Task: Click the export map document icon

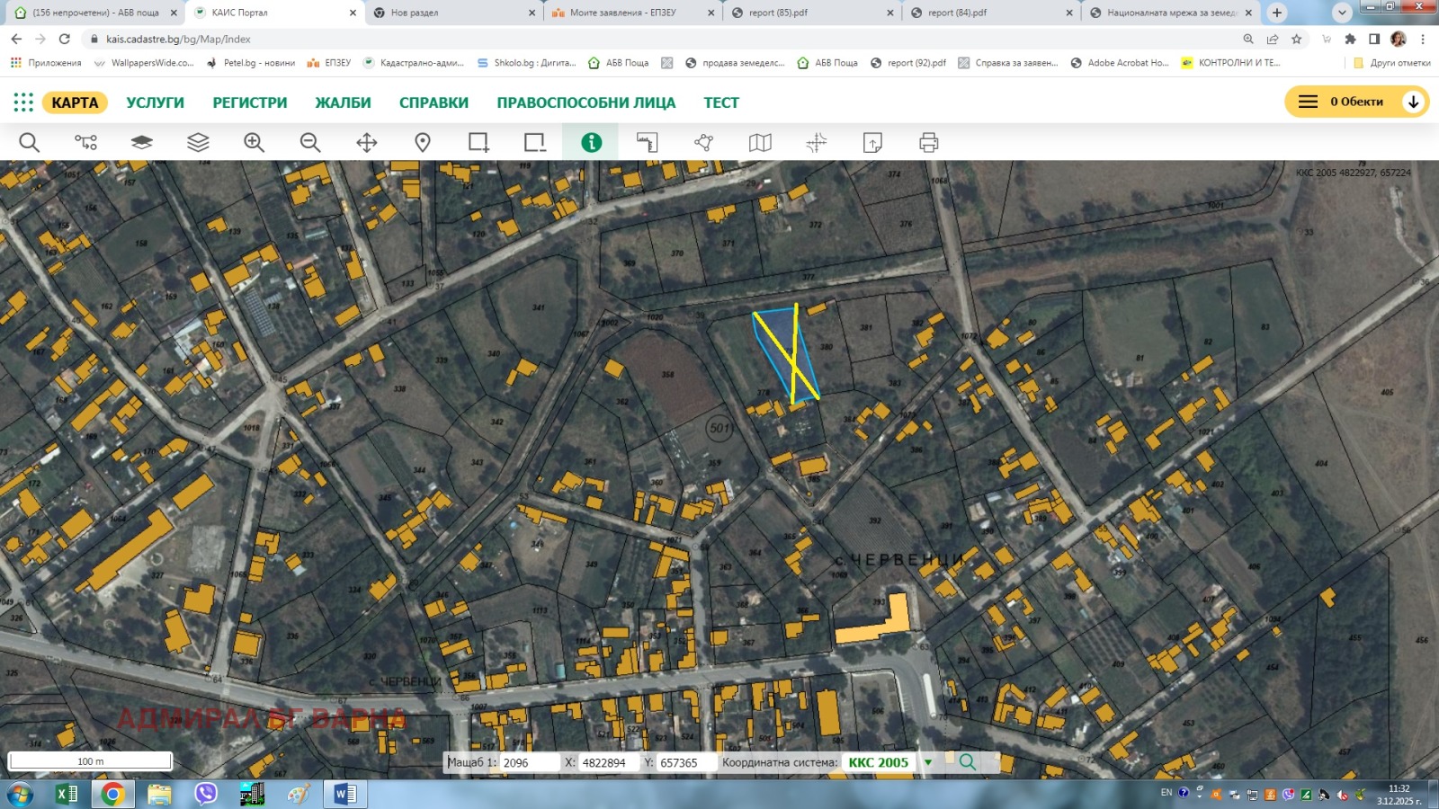Action: click(873, 141)
